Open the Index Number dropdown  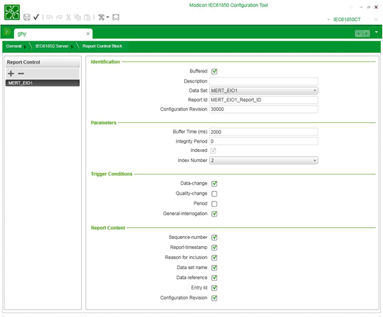pos(263,161)
